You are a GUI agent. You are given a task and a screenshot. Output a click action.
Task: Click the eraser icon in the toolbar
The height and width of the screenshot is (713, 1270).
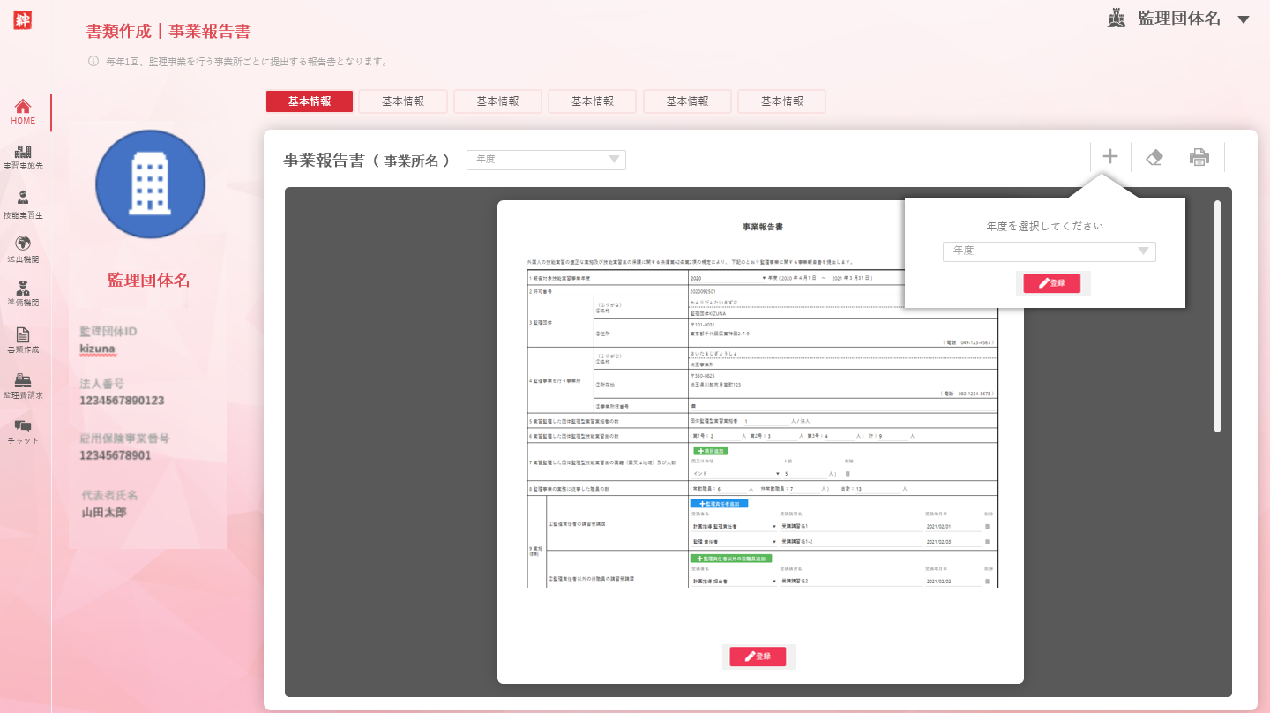point(1154,157)
